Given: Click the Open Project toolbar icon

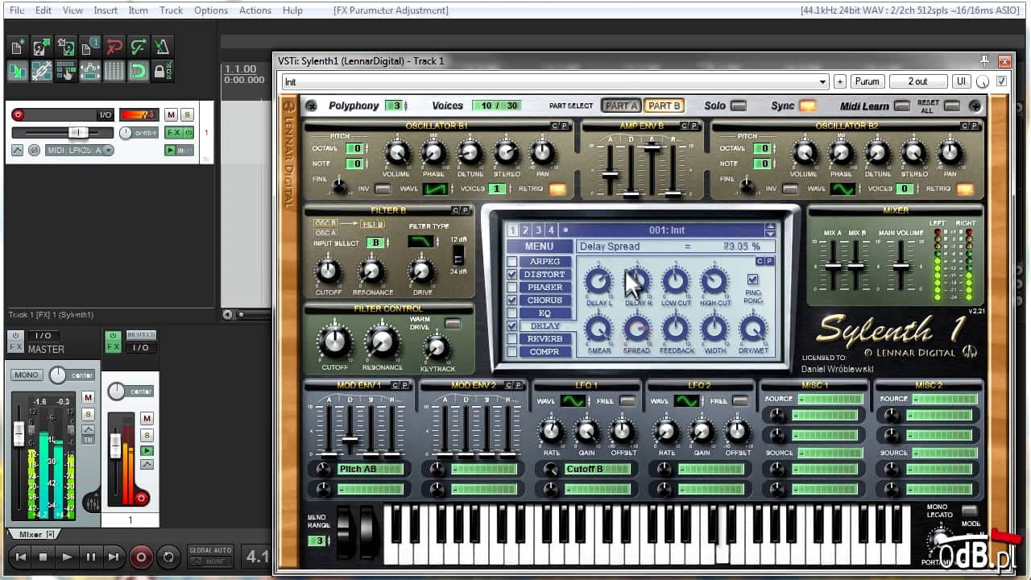Looking at the screenshot, I should tap(41, 47).
